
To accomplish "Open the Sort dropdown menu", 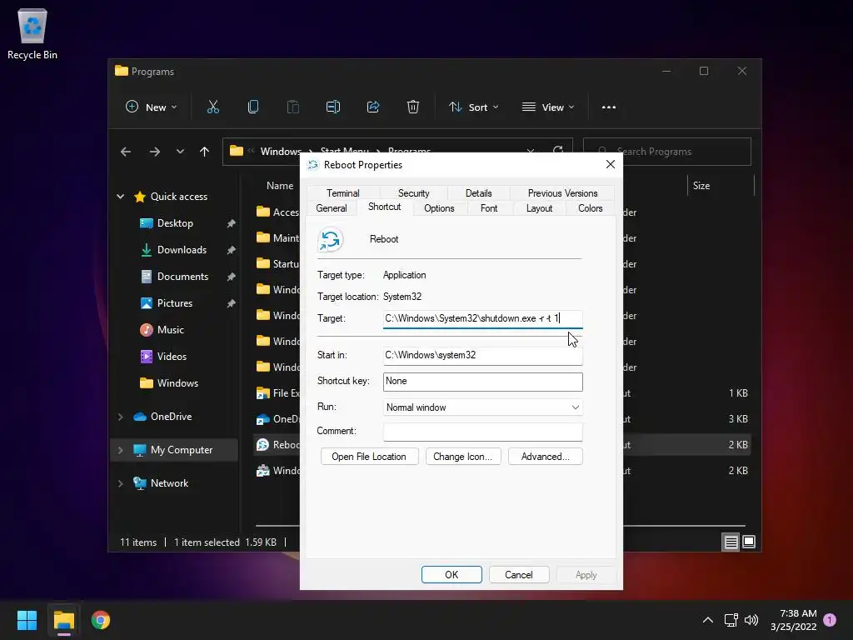I will coord(473,107).
